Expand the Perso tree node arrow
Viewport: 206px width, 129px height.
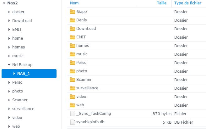[x=9, y=82]
